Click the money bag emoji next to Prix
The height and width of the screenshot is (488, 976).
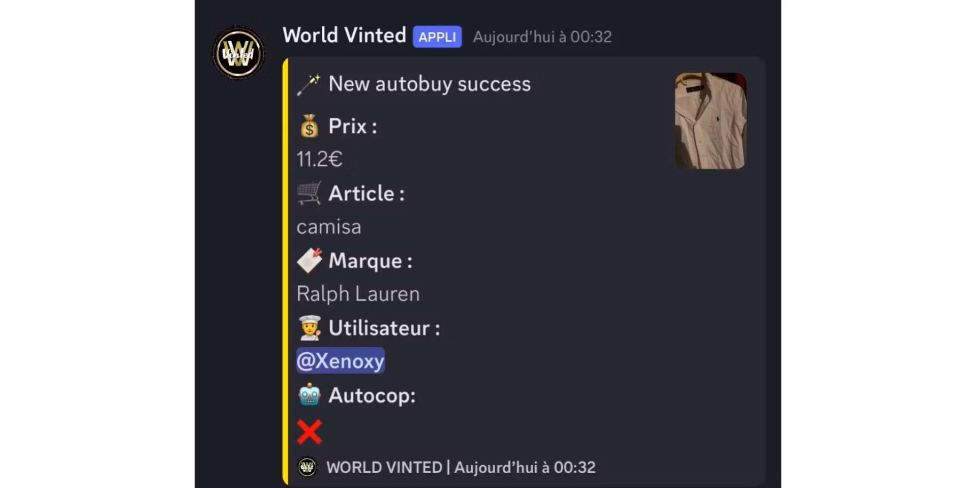point(309,126)
